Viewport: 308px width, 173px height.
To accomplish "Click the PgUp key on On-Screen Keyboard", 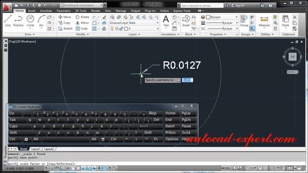I will 189,113.
